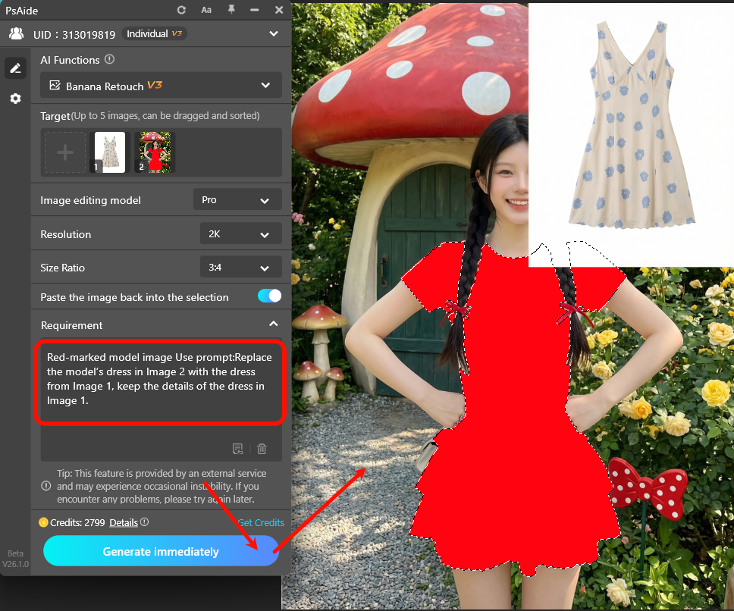Open the Resolution 2K dropdown
Image resolution: width=734 pixels, height=611 pixels.
[x=240, y=233]
